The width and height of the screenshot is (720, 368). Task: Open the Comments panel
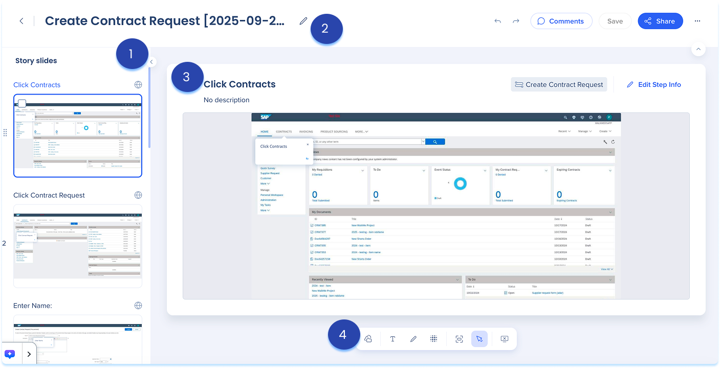pyautogui.click(x=561, y=21)
